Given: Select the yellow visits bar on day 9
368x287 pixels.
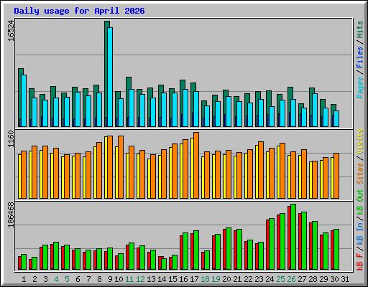Looking at the screenshot, I should click(x=106, y=167).
